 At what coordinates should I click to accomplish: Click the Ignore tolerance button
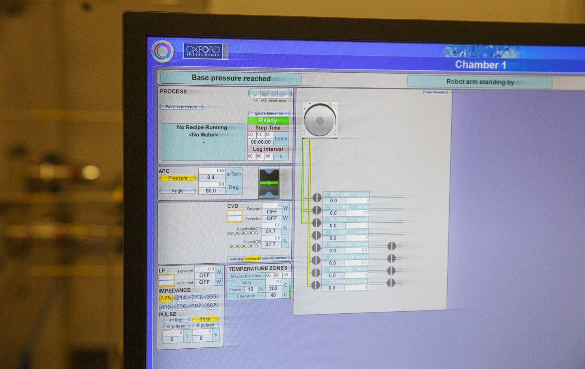click(x=269, y=113)
